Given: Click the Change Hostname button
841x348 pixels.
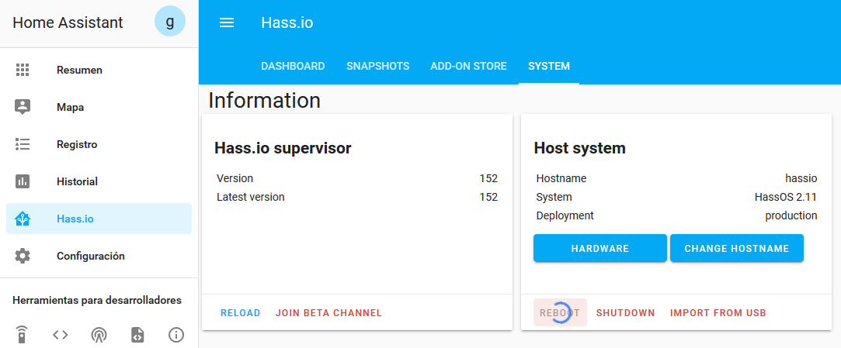Looking at the screenshot, I should 736,249.
